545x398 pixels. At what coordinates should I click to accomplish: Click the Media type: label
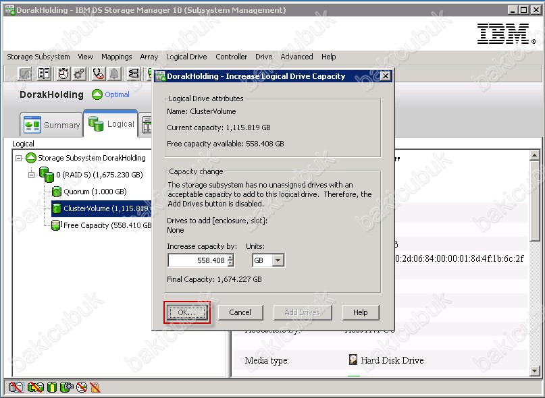[267, 360]
